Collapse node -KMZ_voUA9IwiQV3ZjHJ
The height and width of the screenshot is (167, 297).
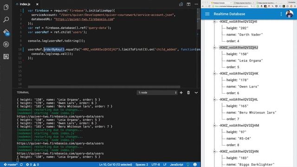(214, 47)
